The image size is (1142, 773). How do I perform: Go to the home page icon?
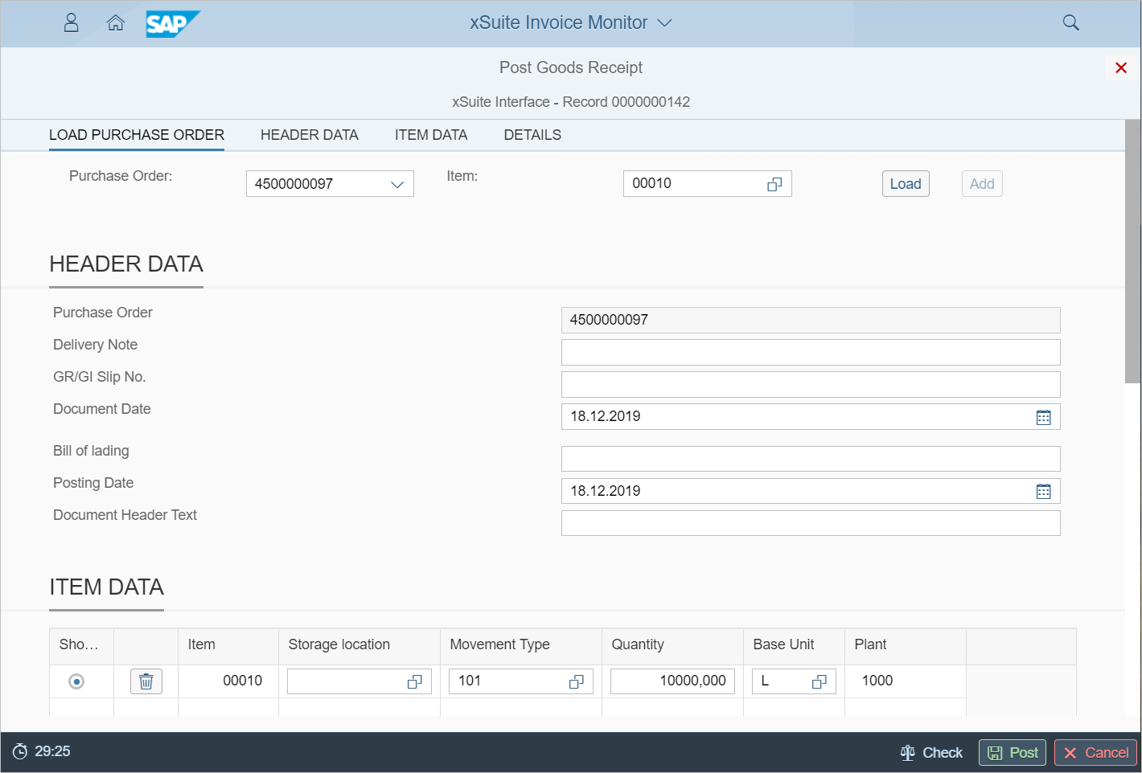click(x=116, y=22)
